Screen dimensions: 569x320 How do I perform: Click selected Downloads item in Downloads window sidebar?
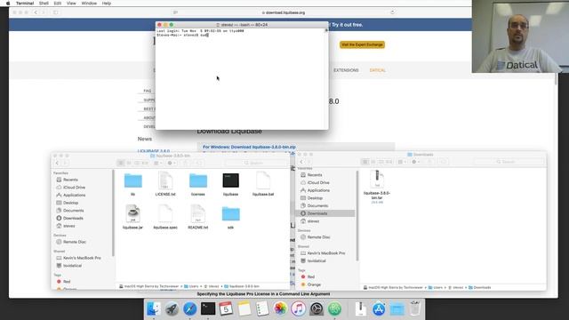(325, 213)
